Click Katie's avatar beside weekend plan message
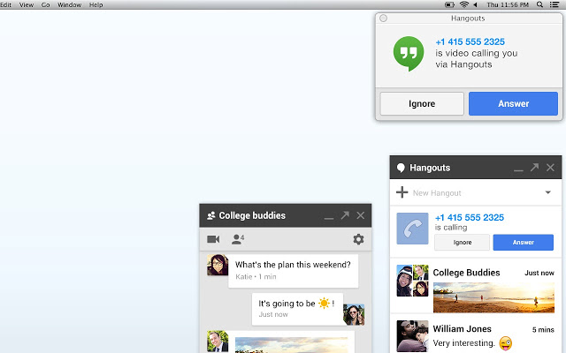Image resolution: width=566 pixels, height=353 pixels. pos(218,265)
